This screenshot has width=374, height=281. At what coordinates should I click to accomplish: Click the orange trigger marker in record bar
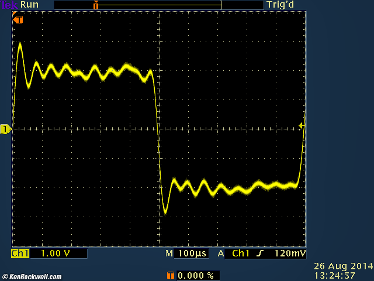click(96, 5)
